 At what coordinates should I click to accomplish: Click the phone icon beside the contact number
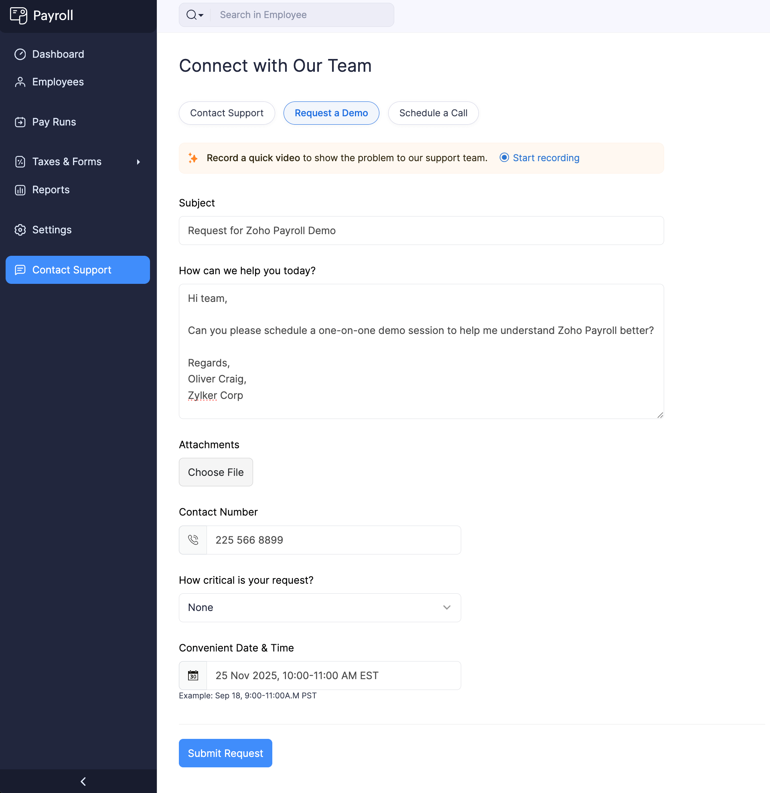point(193,540)
